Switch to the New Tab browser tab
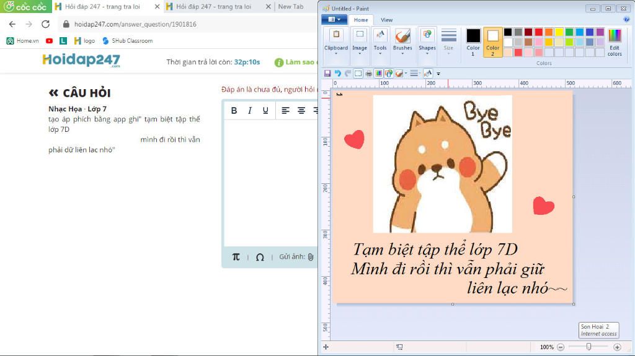Viewport: 635px width, 356px height. 291,7
